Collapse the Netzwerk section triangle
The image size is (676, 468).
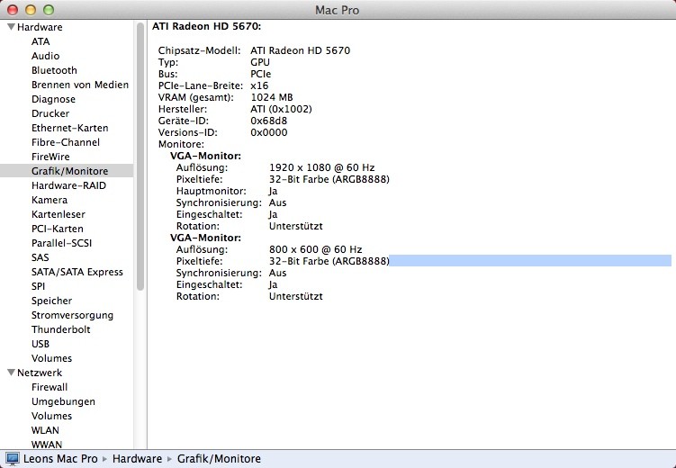coord(10,373)
